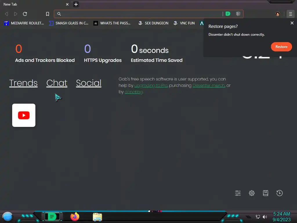The height and width of the screenshot is (223, 297).
Task: Open the Social link
Action: (x=89, y=83)
